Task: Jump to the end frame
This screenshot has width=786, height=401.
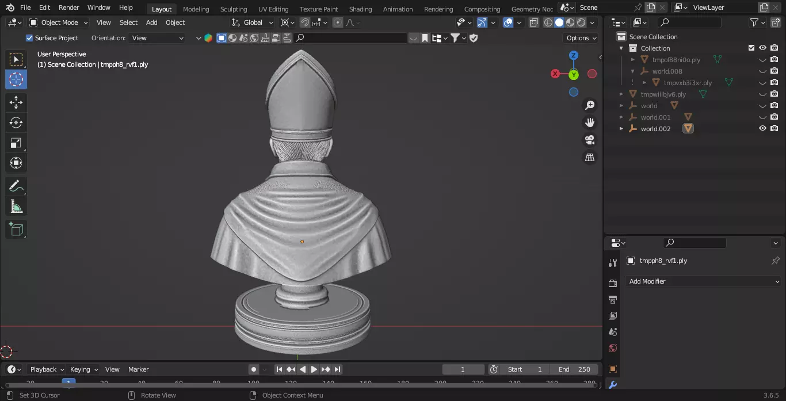Action: (338, 369)
